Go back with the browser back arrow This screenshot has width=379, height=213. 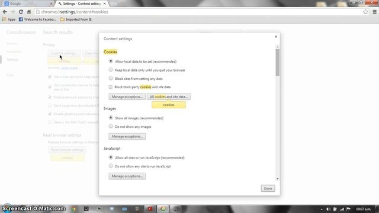[x=5, y=12]
